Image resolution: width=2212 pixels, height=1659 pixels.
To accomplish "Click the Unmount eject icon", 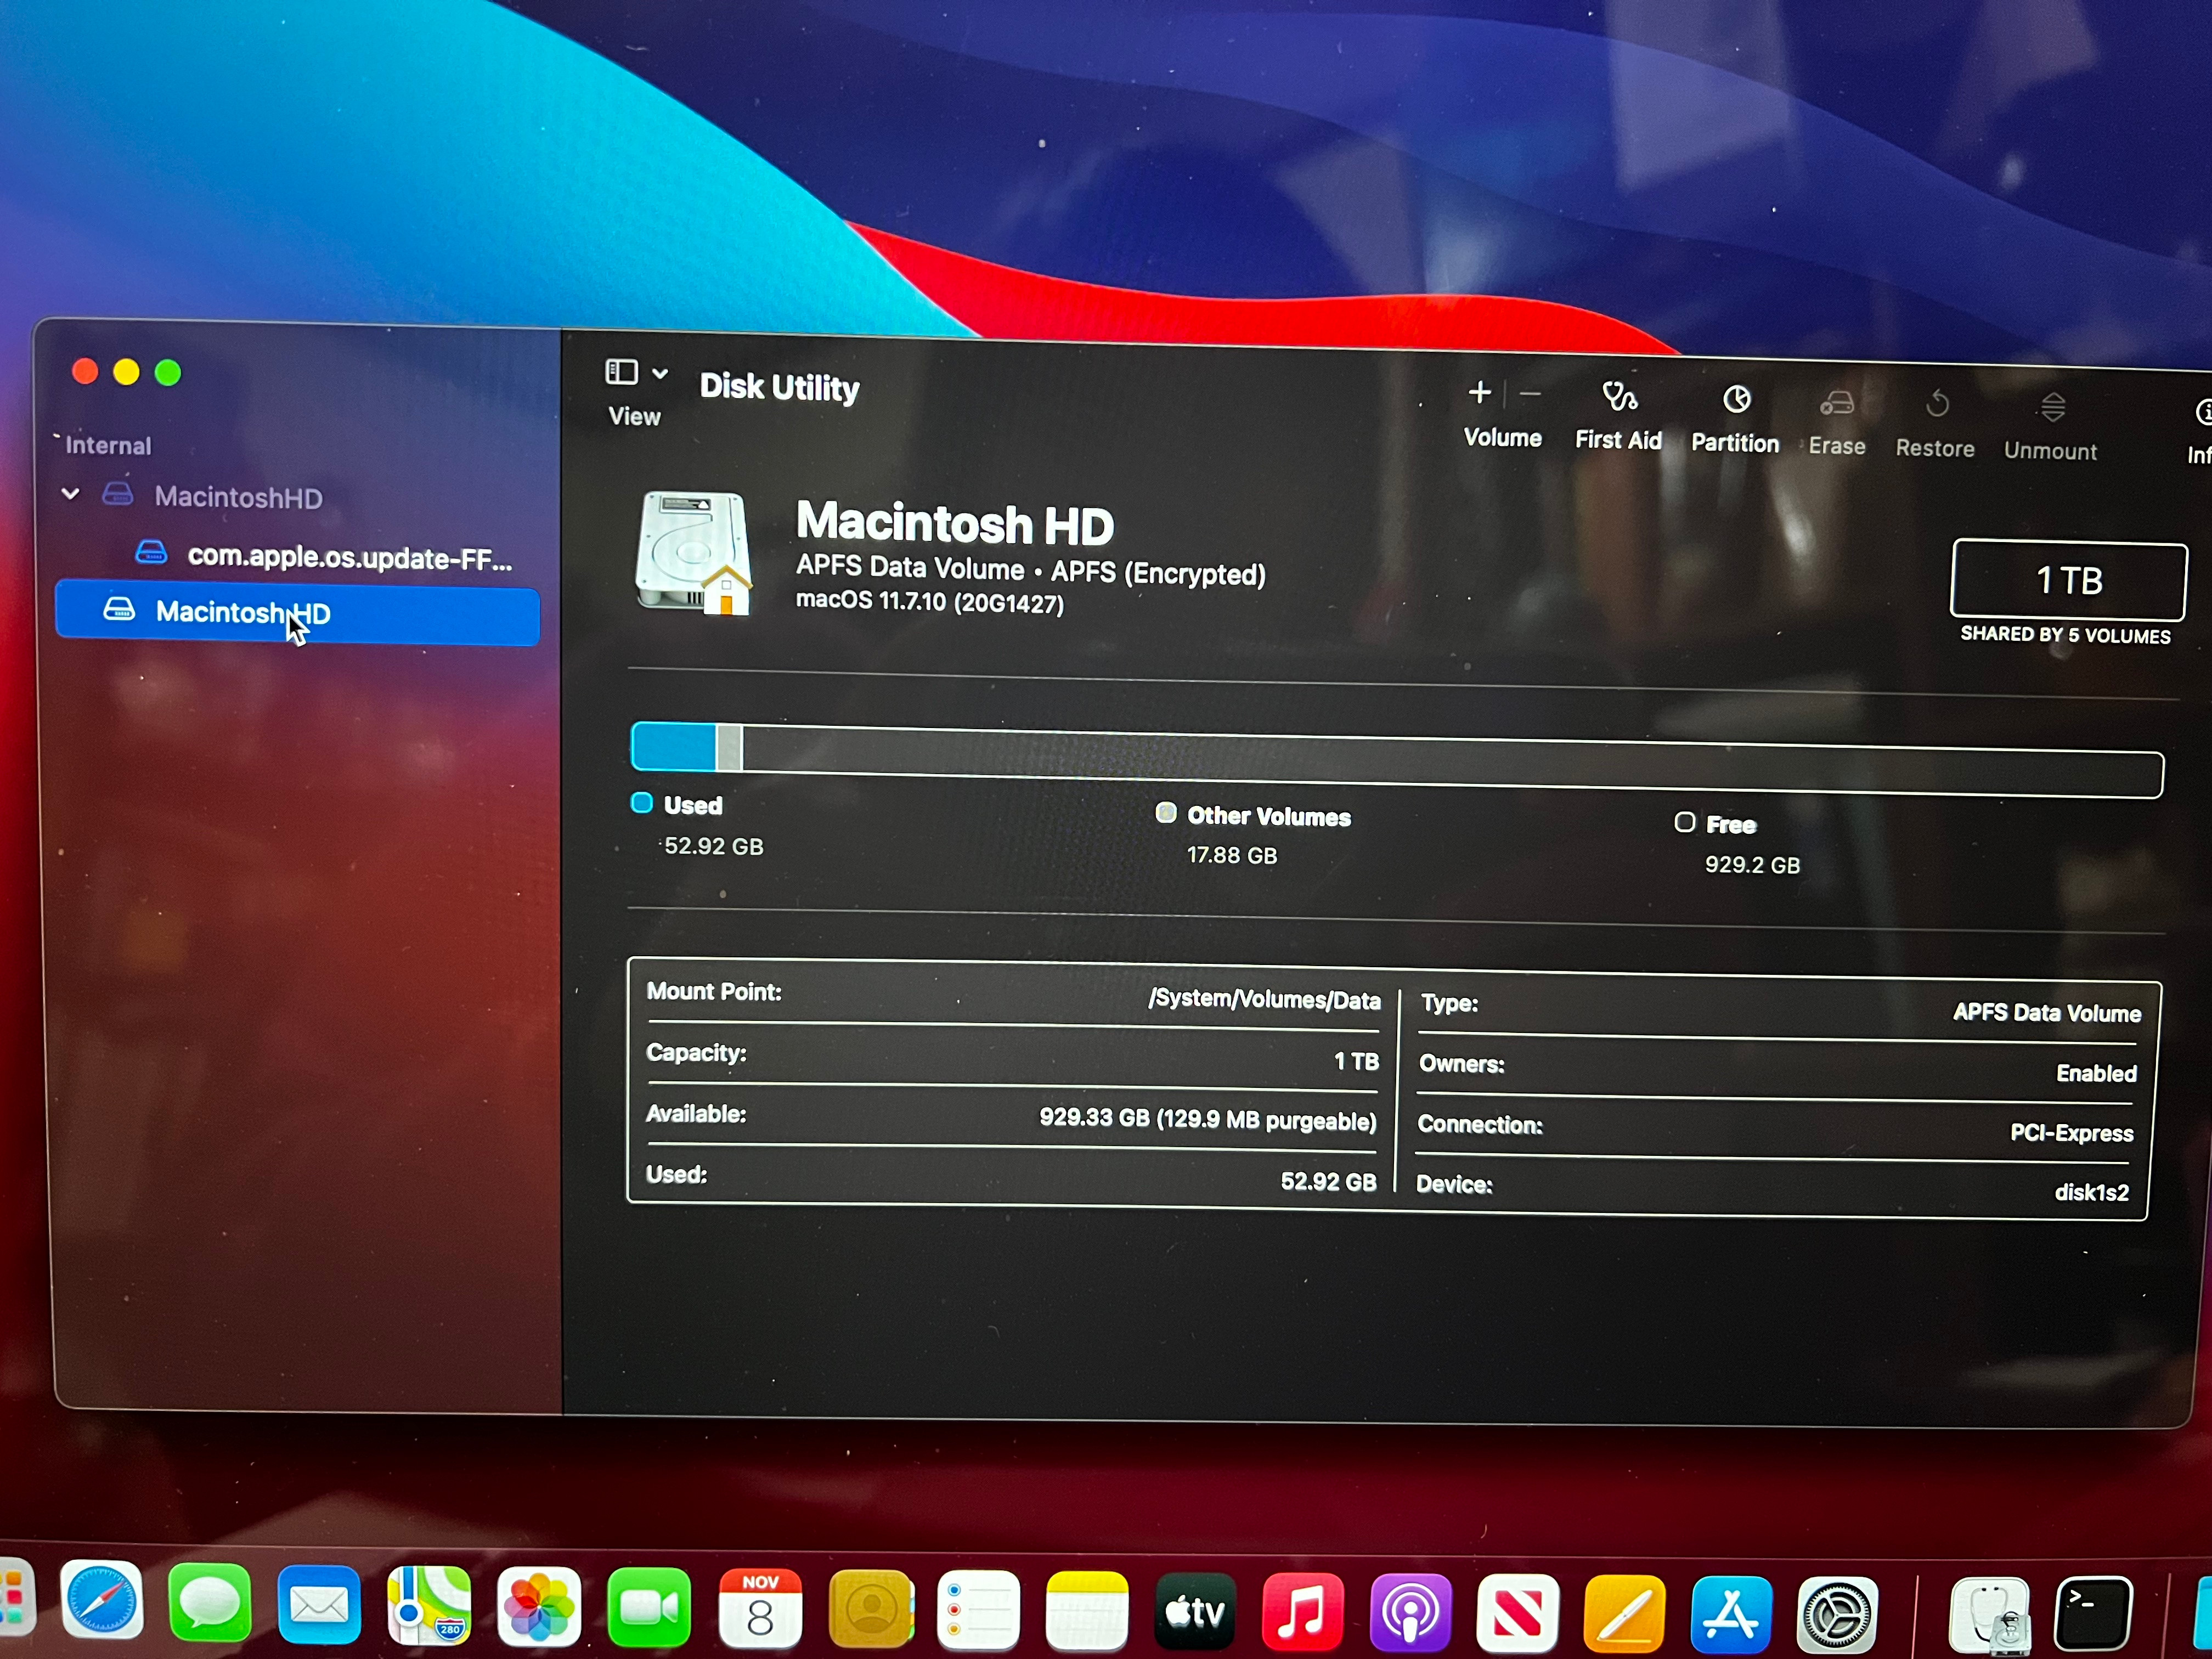I will click(2052, 407).
